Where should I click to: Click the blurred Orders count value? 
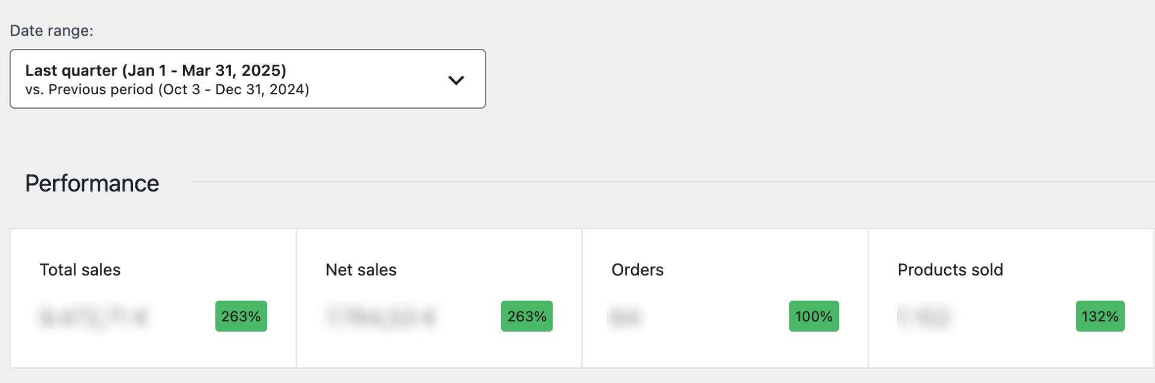[x=624, y=317]
